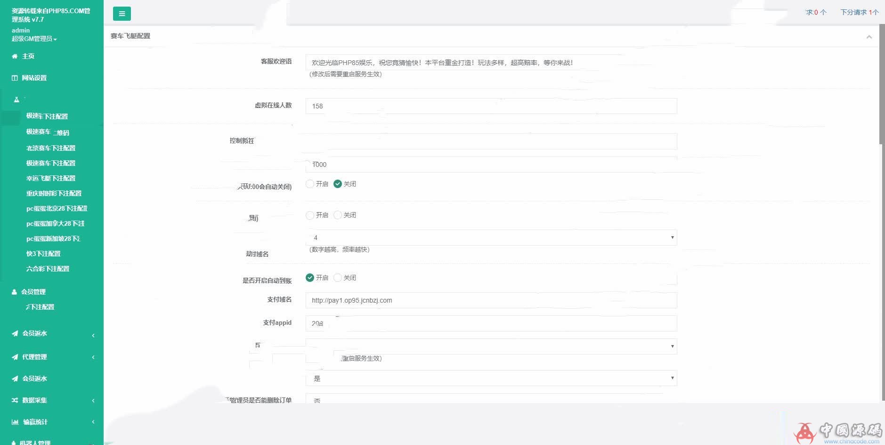Enable 是否开启自动到账 with 开启
The height and width of the screenshot is (445, 885).
[310, 278]
